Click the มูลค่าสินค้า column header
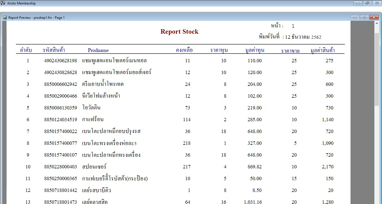 (x=323, y=51)
